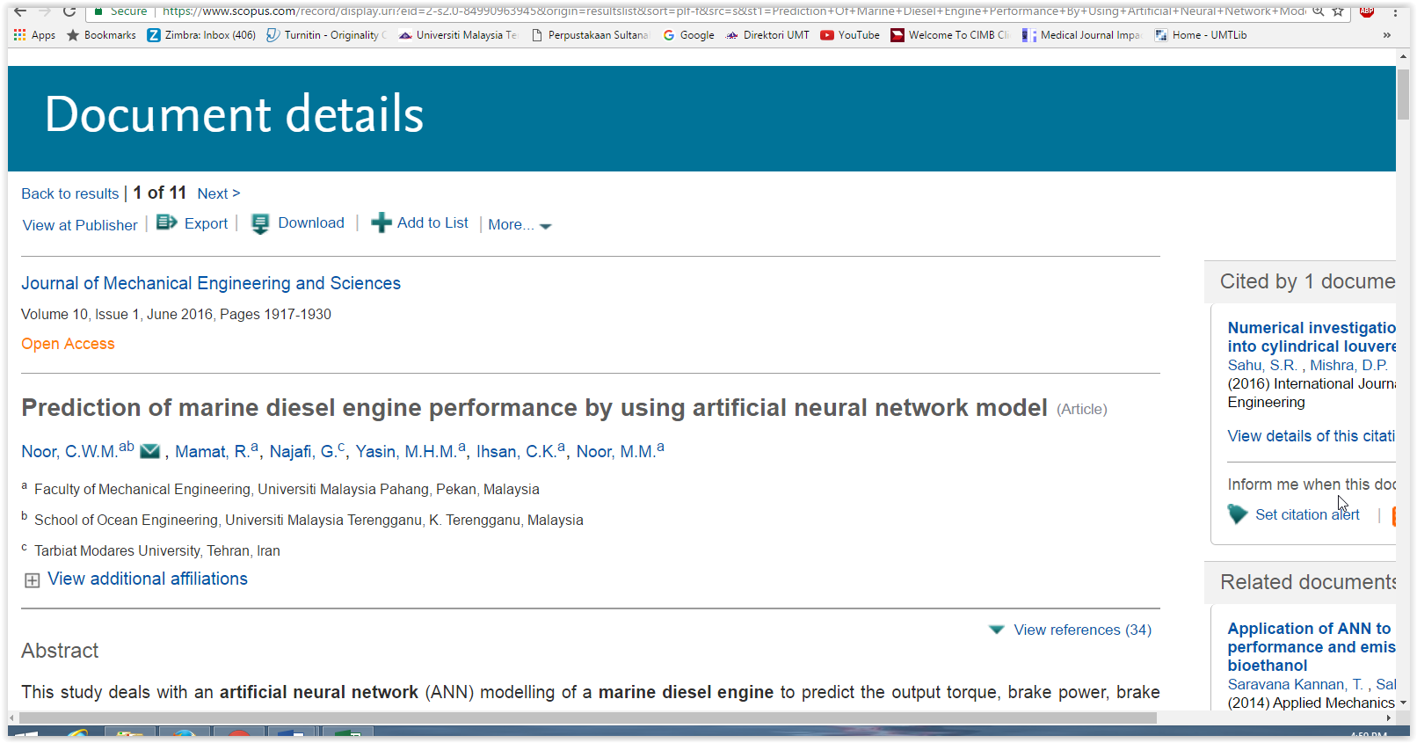Open author Mamat, R. profile

coord(212,452)
